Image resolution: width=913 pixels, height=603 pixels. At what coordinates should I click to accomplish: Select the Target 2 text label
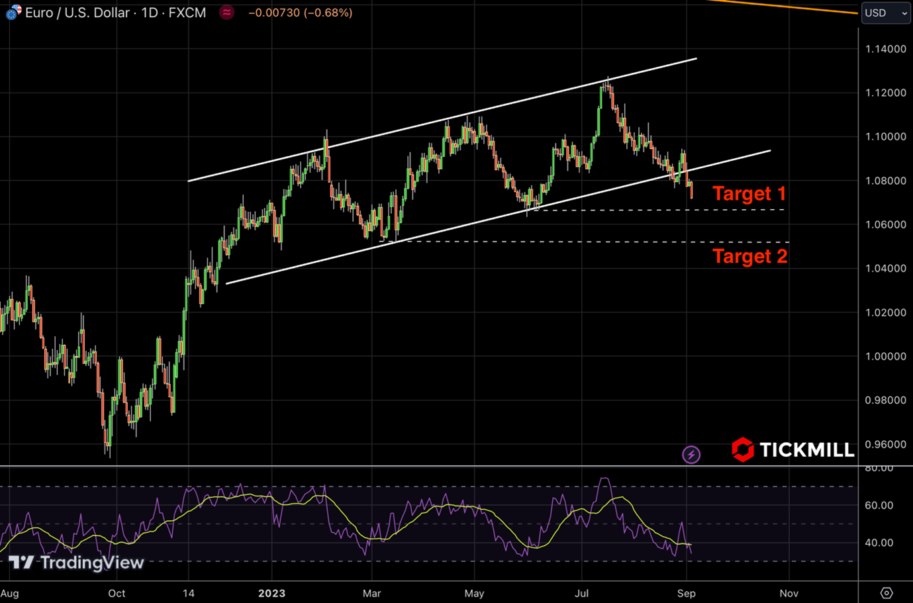coord(750,256)
